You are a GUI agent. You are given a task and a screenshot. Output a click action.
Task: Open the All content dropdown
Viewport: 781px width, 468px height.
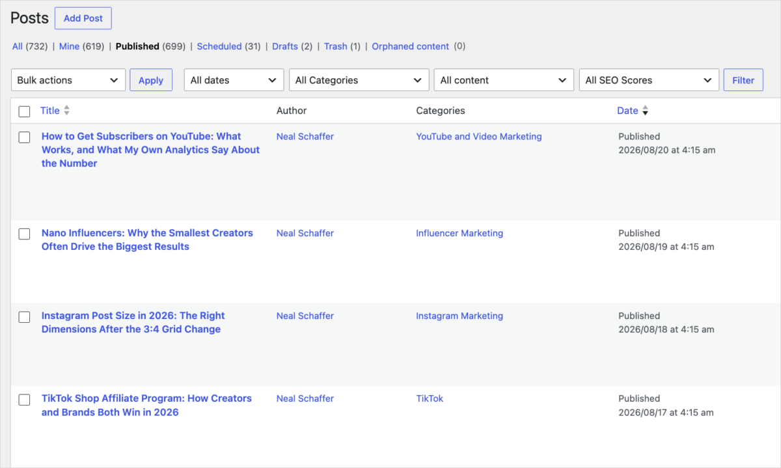pos(504,80)
